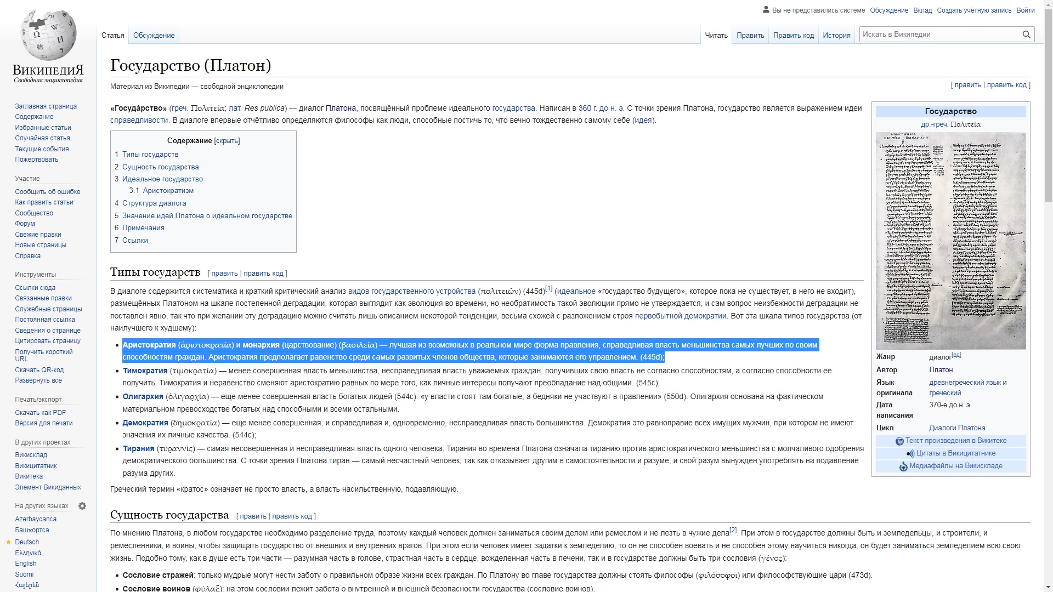Open Цитировать страницу tool
Viewport: 1053px width, 592px height.
tap(48, 341)
